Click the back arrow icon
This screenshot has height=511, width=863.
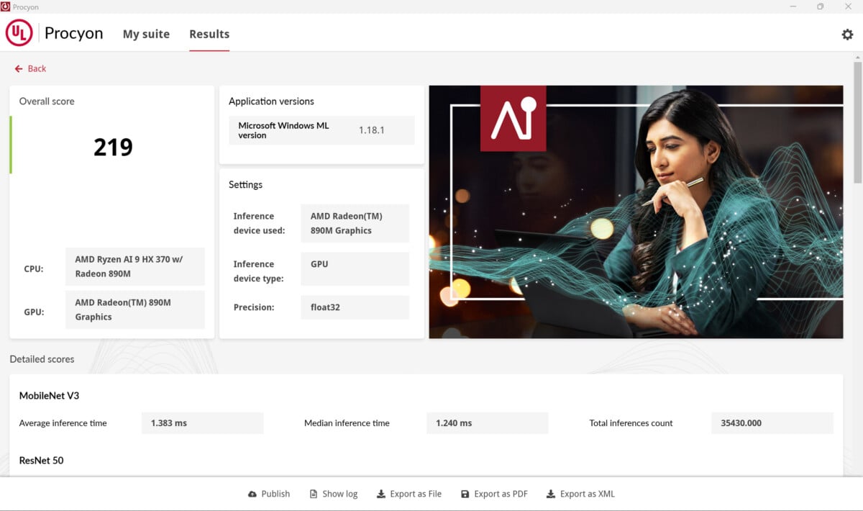[19, 69]
